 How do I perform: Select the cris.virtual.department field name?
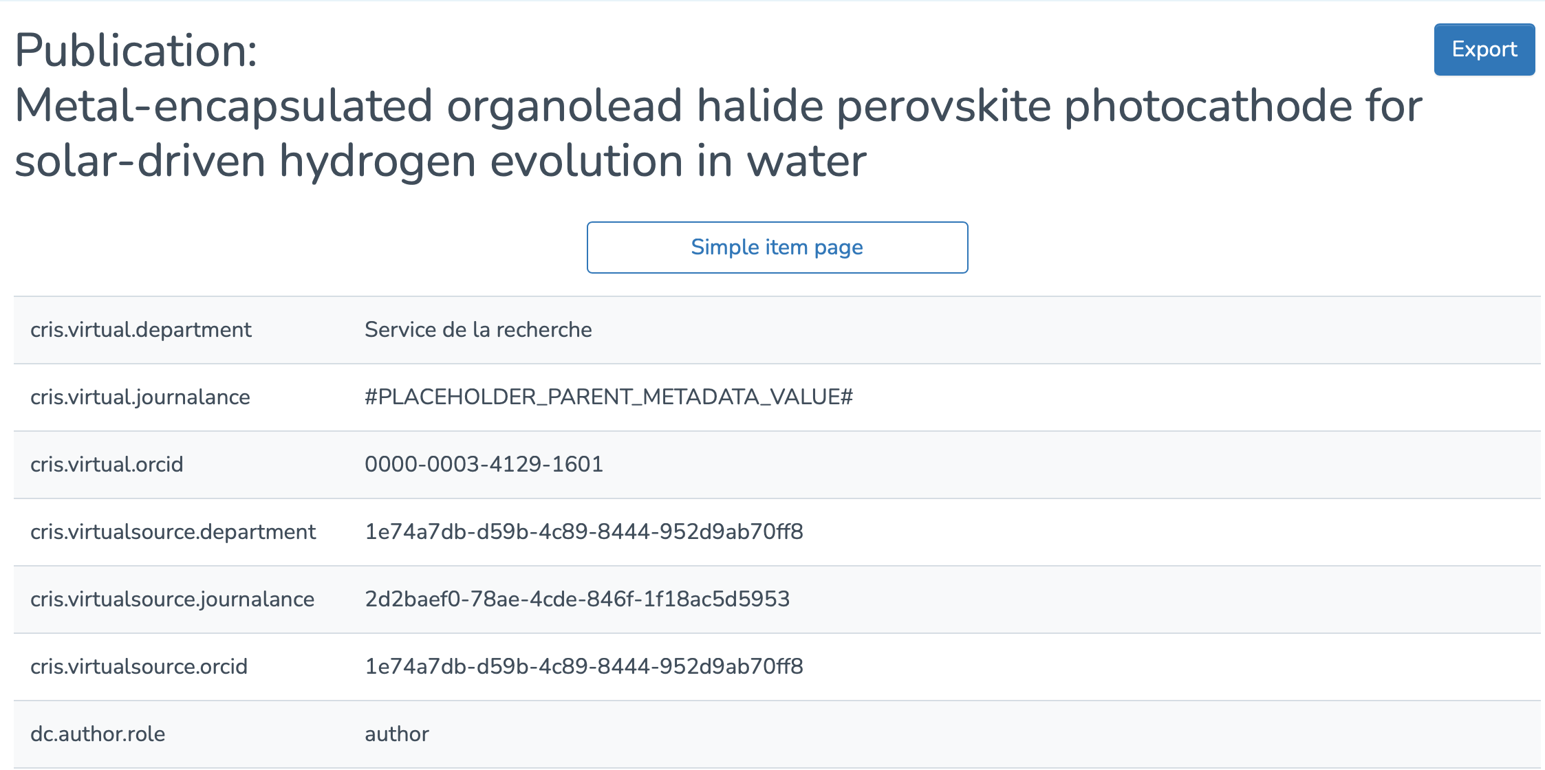click(x=141, y=330)
